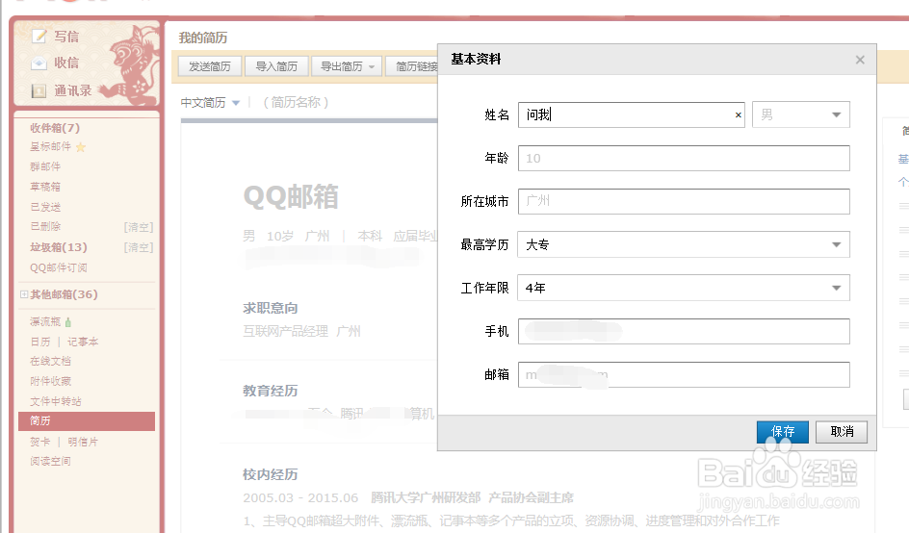Click the 年龄 input field
The height and width of the screenshot is (533, 909).
(x=684, y=158)
